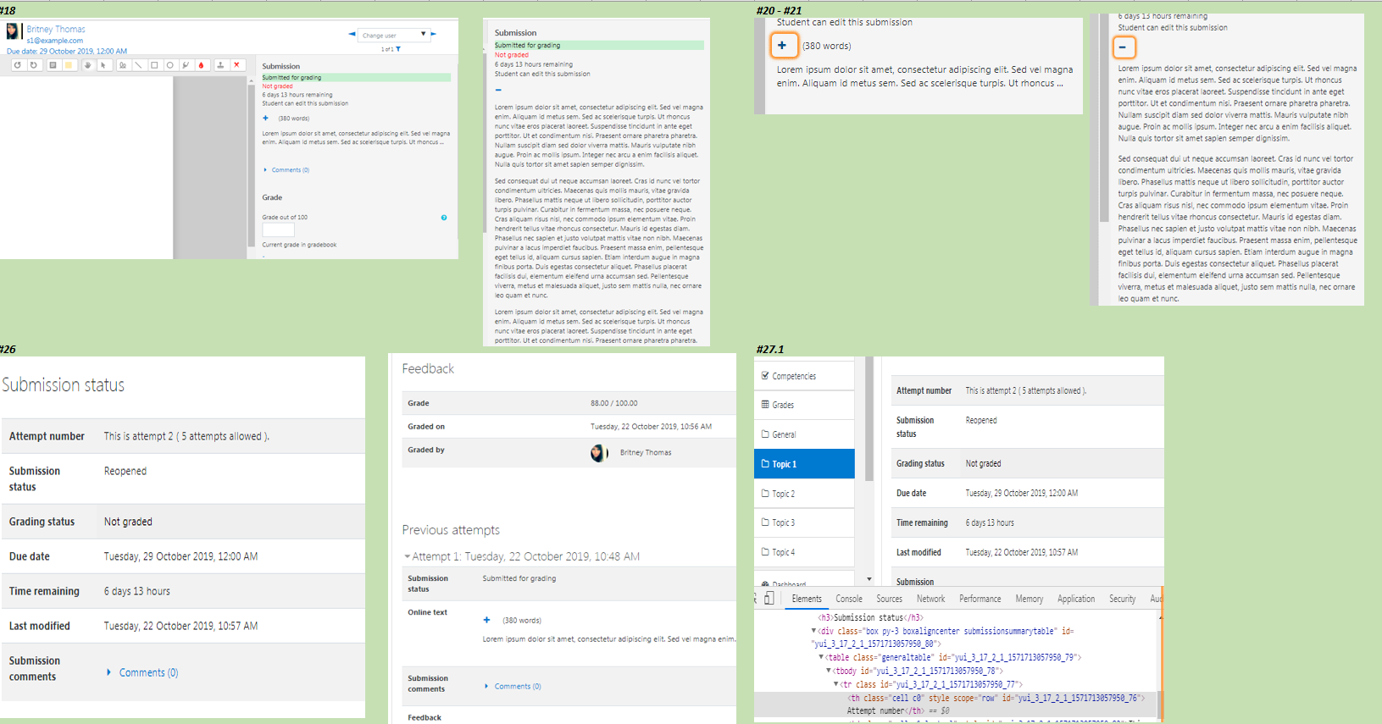Select Topic 3 in sidebar
Screen dimensions: 1382x724
click(784, 522)
